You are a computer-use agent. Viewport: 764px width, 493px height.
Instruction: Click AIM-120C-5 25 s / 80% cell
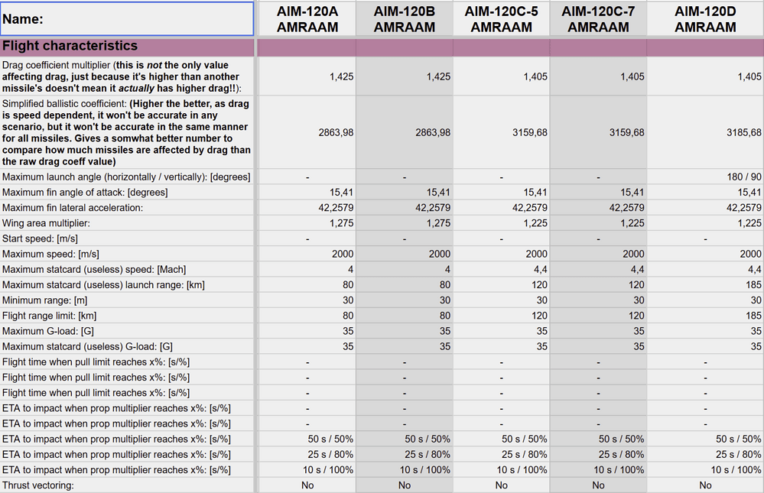(x=502, y=455)
